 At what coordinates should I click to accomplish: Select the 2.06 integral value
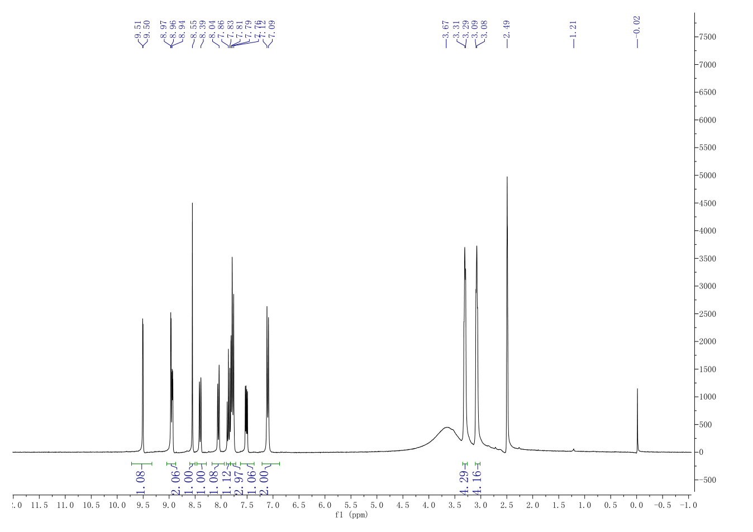pos(176,483)
